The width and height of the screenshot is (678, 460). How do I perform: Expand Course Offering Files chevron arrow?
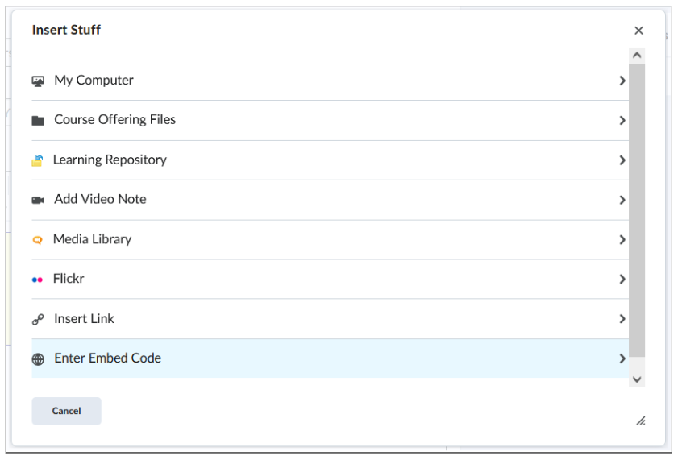tap(622, 121)
